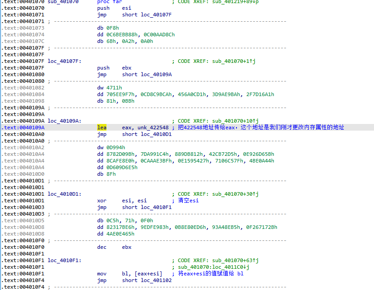Click label loc_40109A: definition
Viewport: 374px width, 290px height.
pos(64,121)
